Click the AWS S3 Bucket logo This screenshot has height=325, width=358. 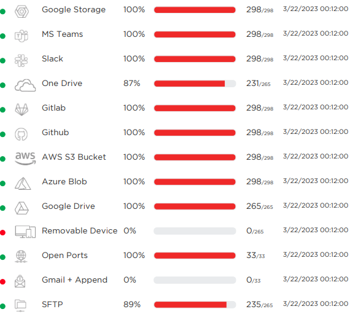click(x=25, y=159)
